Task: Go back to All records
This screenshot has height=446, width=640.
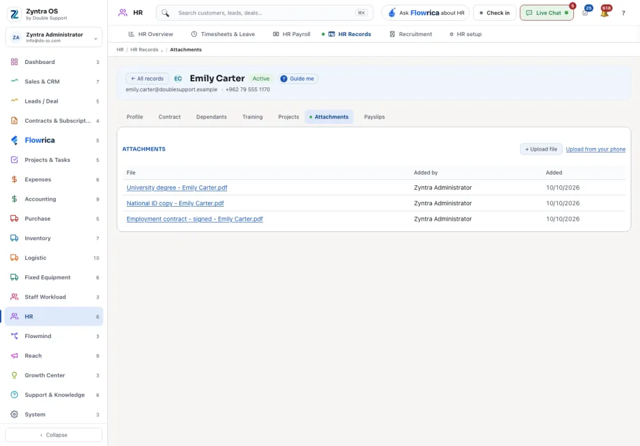Action: pos(147,79)
